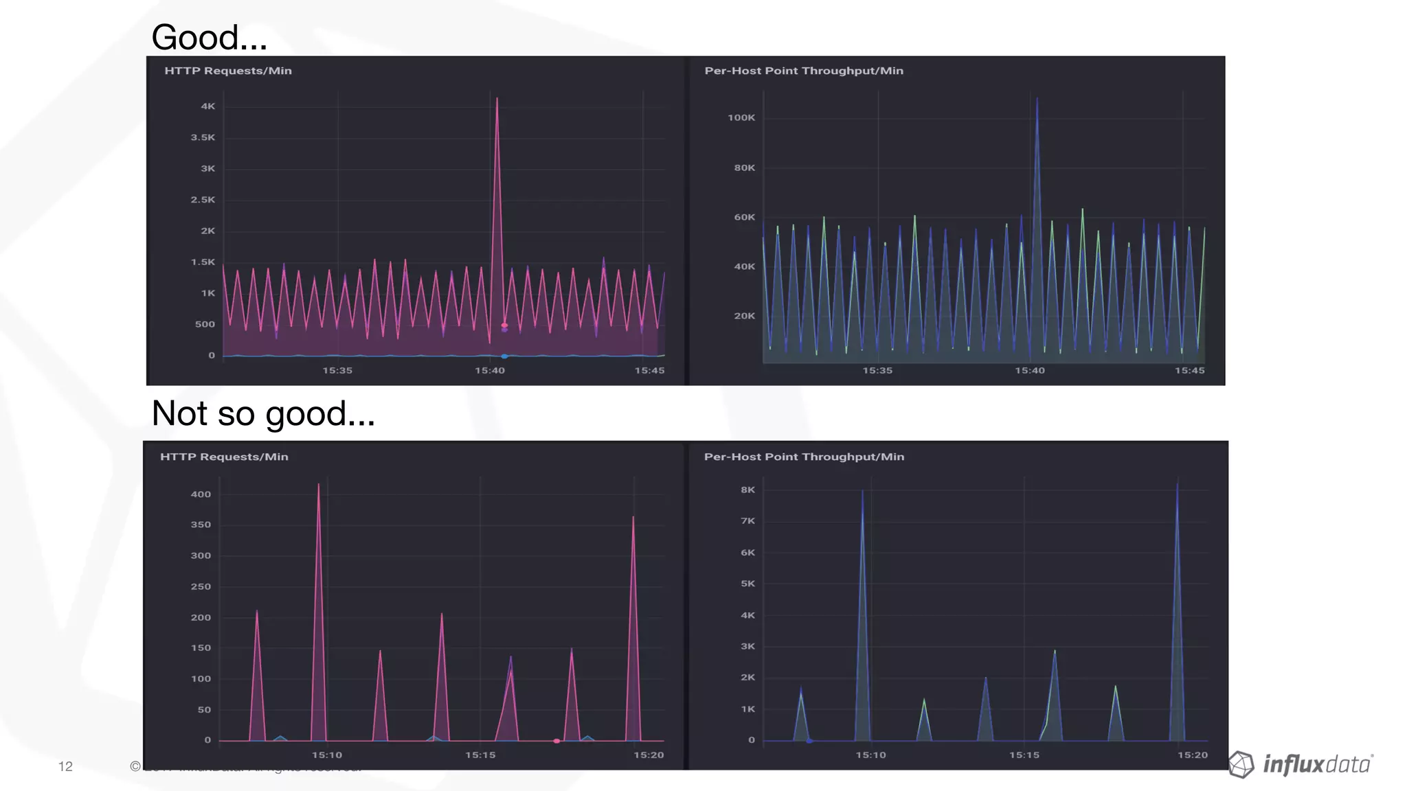Click the 15:20 label on bottom HTTP chart
The height and width of the screenshot is (791, 1407).
pos(648,755)
